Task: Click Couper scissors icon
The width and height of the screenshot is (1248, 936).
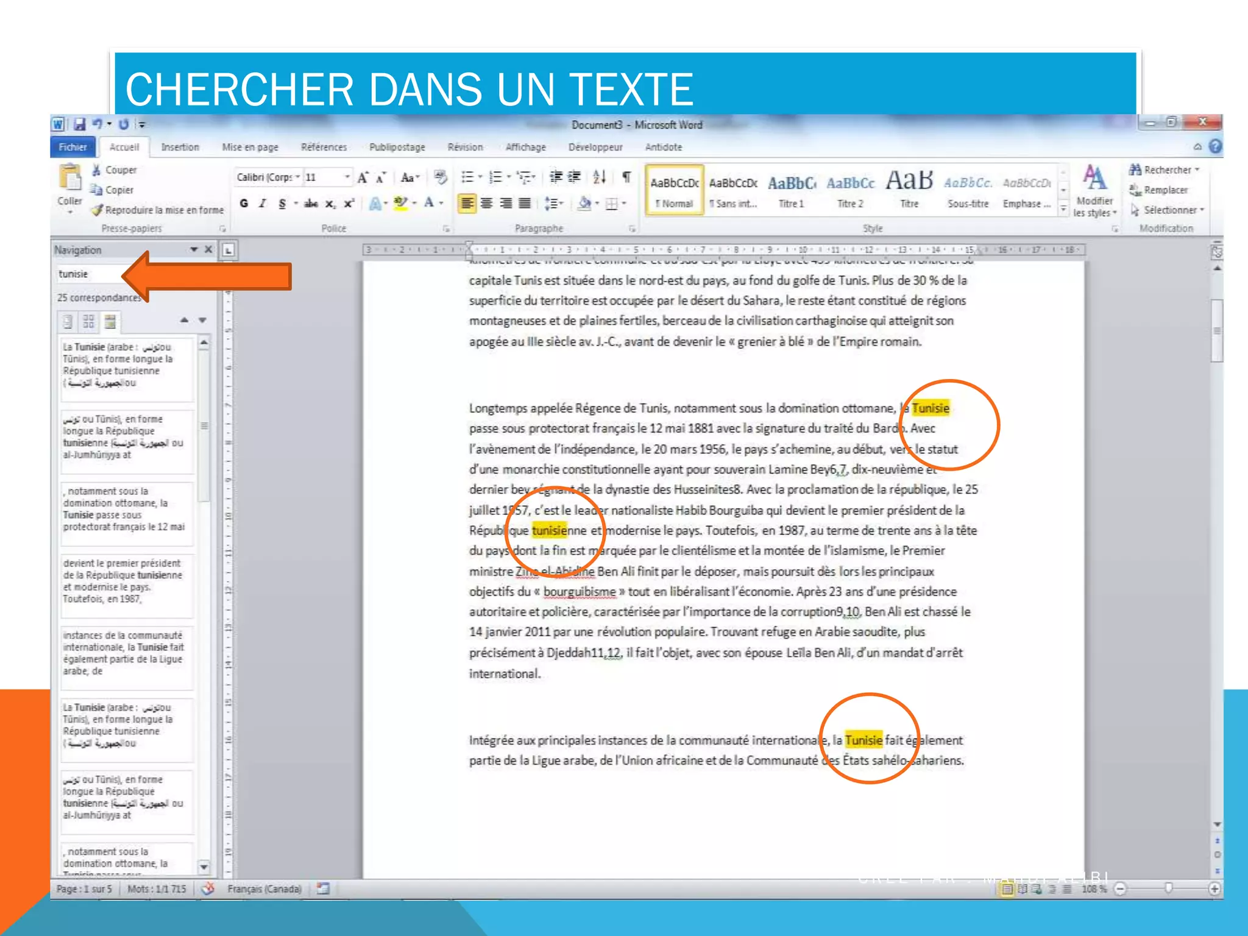Action: tap(96, 170)
